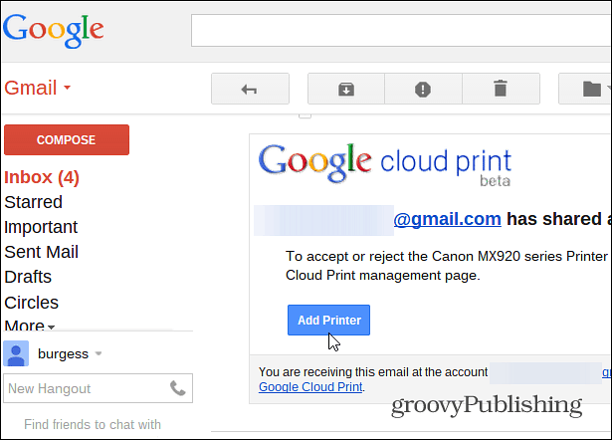Image resolution: width=612 pixels, height=440 pixels.
Task: Open the burgess status dropdown arrow
Action: tap(99, 353)
